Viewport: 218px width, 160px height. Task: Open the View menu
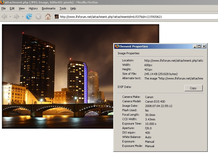[x=22, y=8]
